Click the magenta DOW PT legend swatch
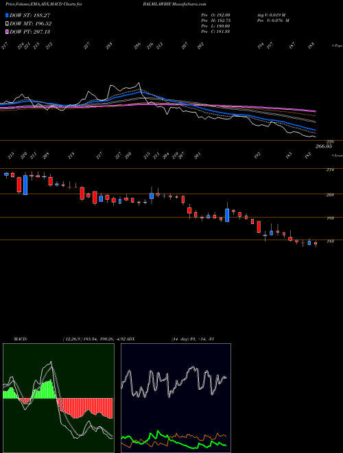This screenshot has width=343, height=453. tap(7, 32)
